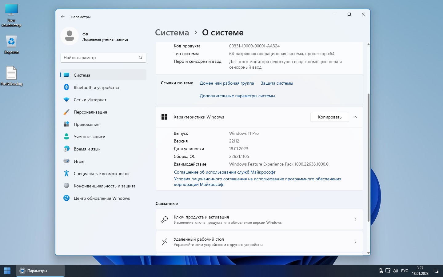Open Специальные возможности
The width and height of the screenshot is (443, 277).
(x=103, y=174)
